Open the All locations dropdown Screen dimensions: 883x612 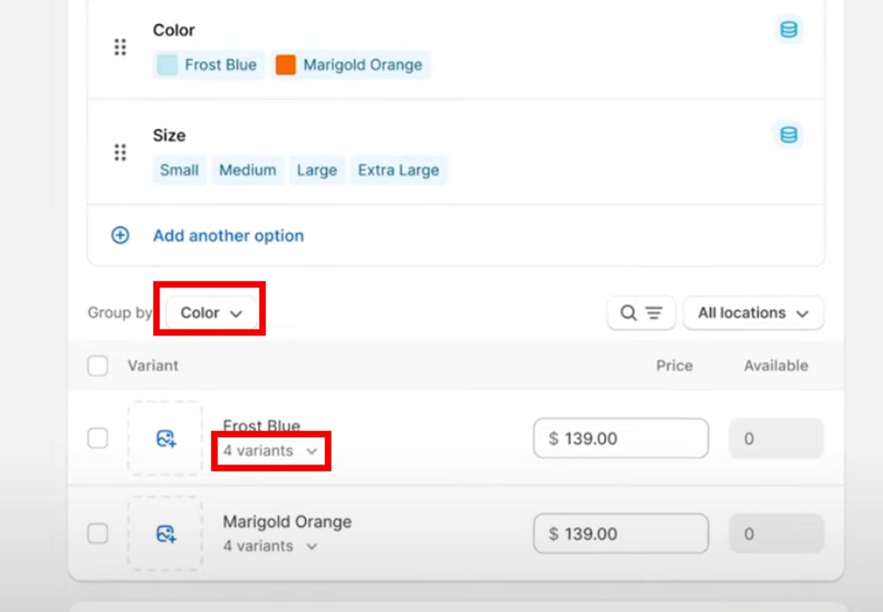(x=753, y=313)
